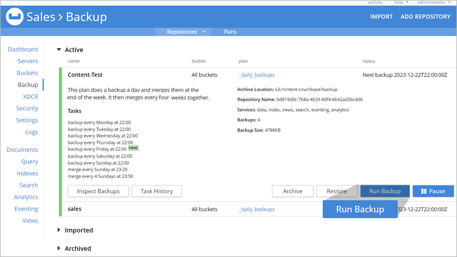Open _daily_backups plan link for Content-Test

pyautogui.click(x=256, y=75)
